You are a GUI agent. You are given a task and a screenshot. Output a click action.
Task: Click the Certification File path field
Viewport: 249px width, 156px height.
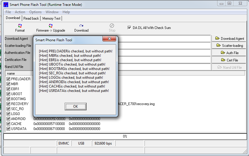(x=164, y=60)
